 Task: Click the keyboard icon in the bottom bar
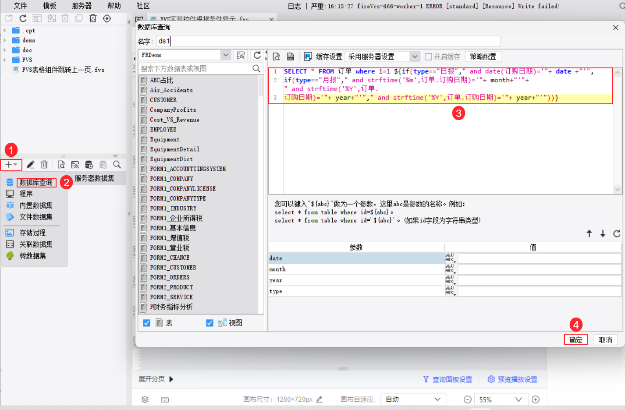[165, 399]
